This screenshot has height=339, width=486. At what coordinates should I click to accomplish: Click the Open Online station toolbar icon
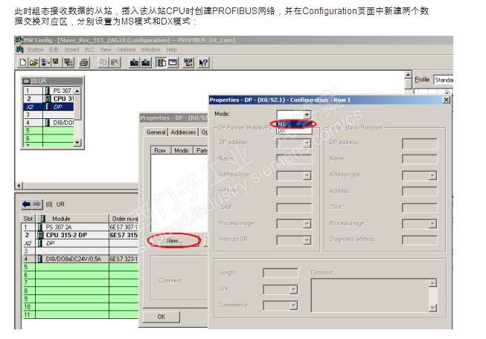45,62
